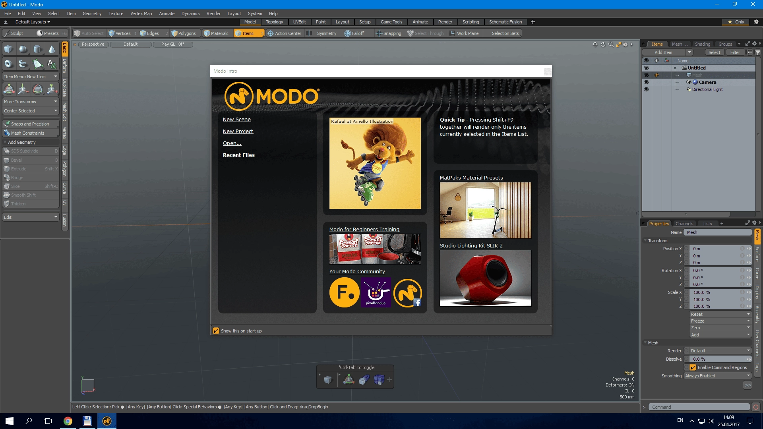Open the Modo Facebook community icon

click(x=408, y=293)
